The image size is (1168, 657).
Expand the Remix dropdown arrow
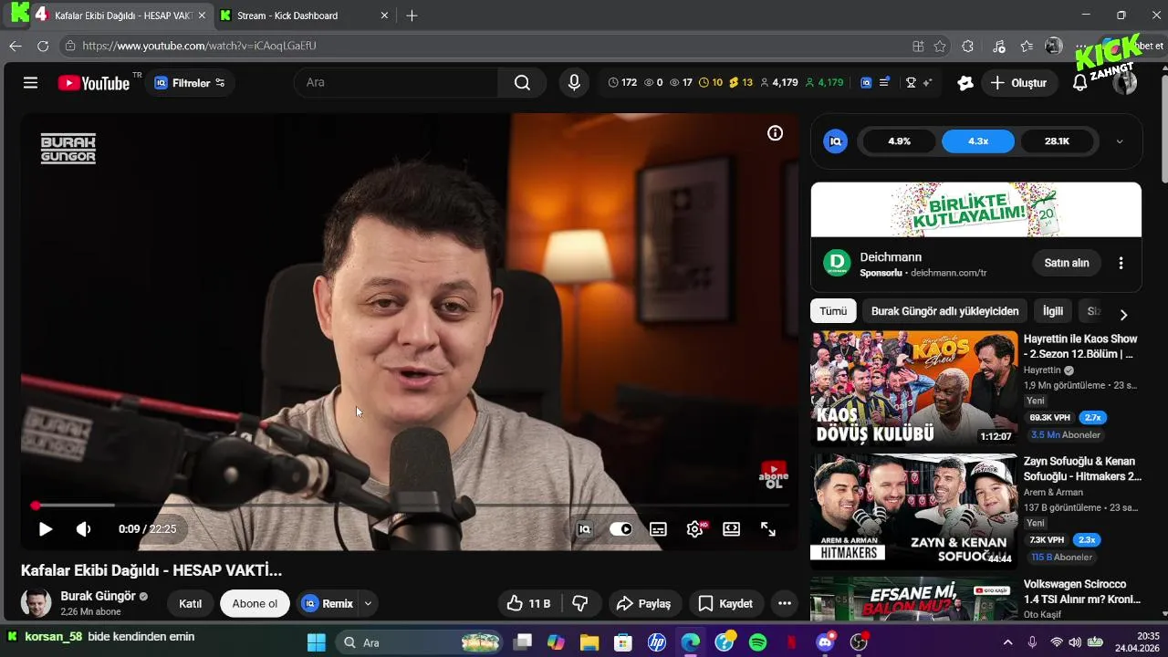368,603
